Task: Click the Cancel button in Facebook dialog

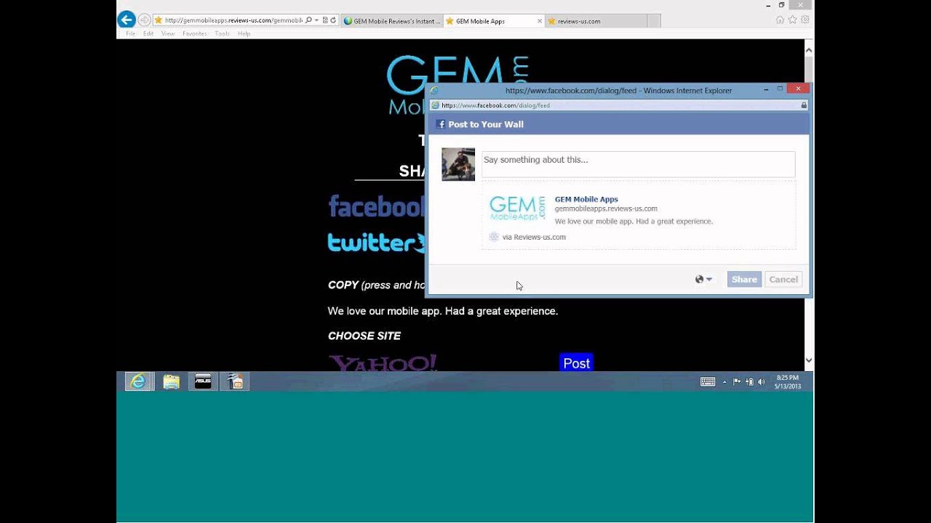Action: pyautogui.click(x=783, y=279)
